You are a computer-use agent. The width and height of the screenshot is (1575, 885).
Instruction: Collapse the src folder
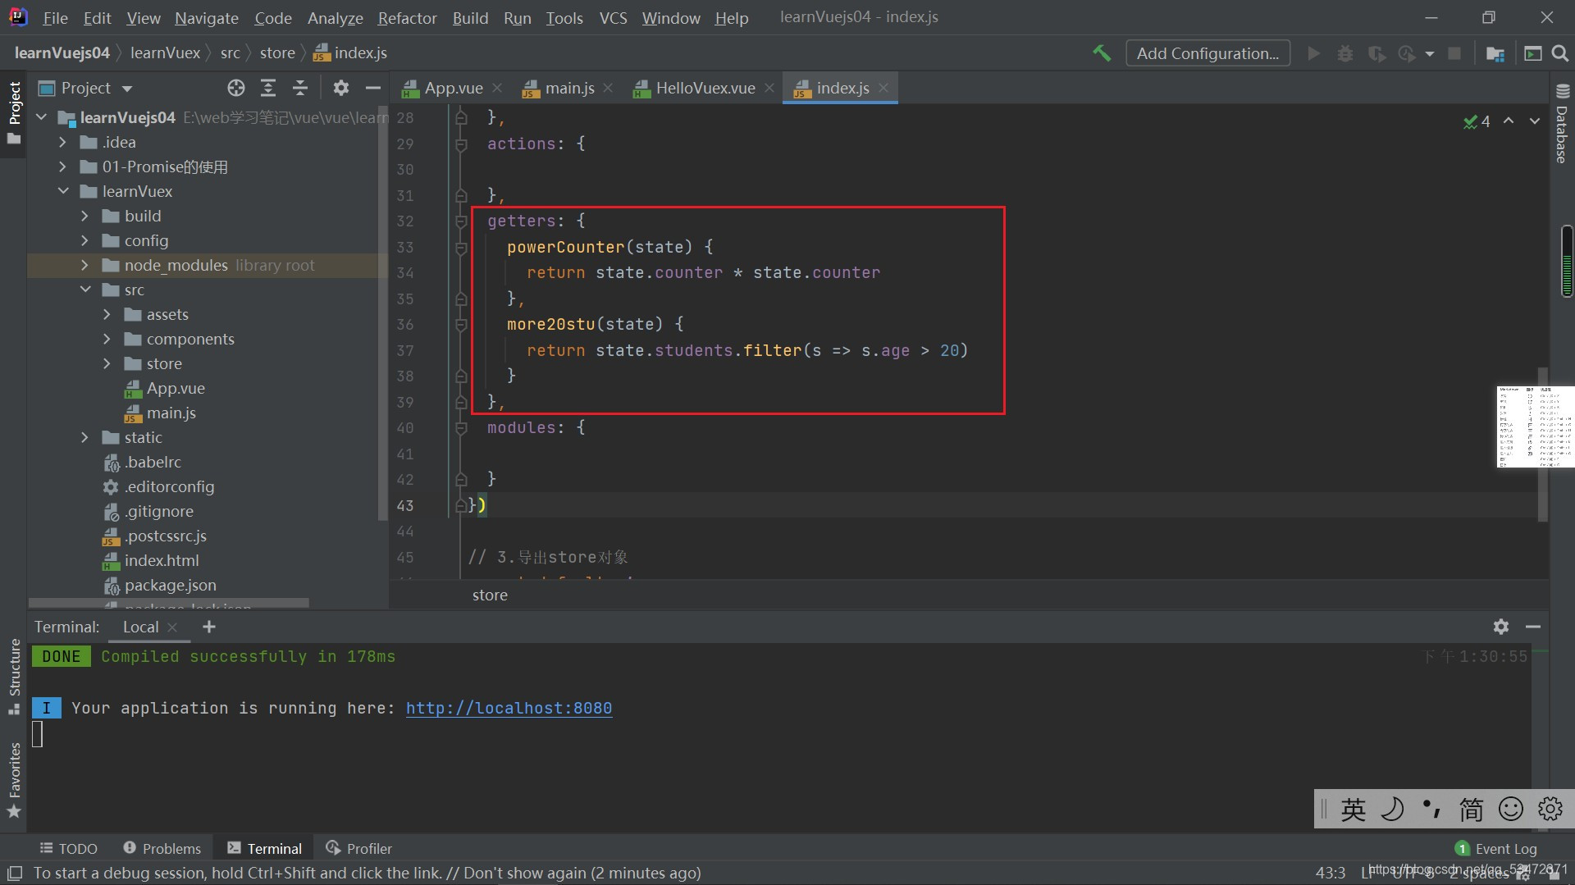[x=85, y=290]
